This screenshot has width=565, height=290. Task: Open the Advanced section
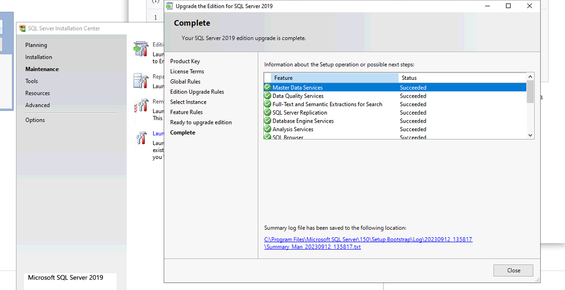click(38, 105)
